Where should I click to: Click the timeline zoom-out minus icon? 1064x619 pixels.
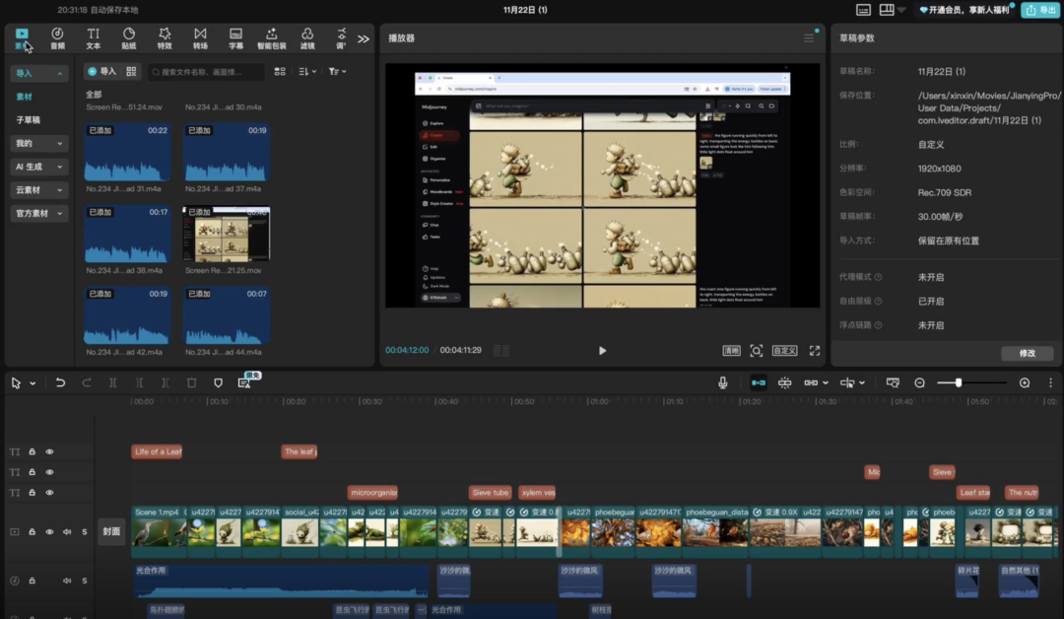[x=919, y=382]
